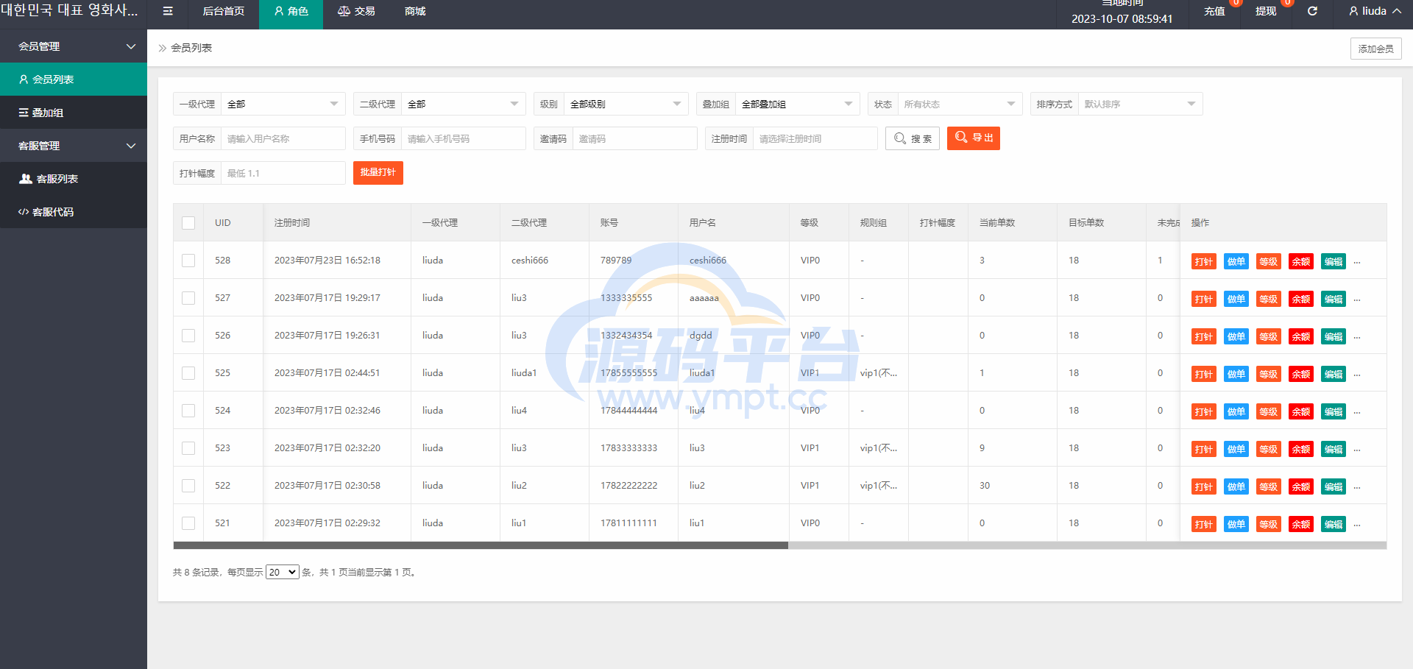The image size is (1413, 669).
Task: Click the 充值 recharge link
Action: click(x=1214, y=11)
